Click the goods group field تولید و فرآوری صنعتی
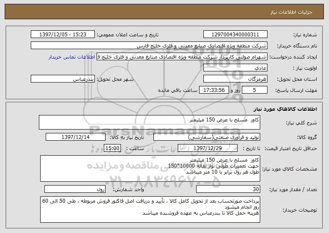Viewport: 329px width, 233px height. (x=207, y=137)
